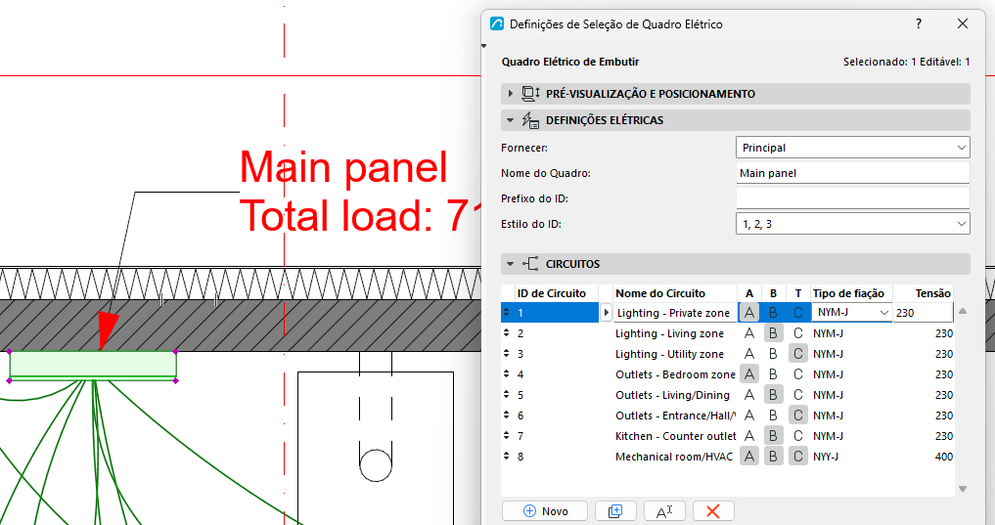The image size is (995, 525).
Task: Click the red arrowhead of the panel label
Action: coord(109,331)
